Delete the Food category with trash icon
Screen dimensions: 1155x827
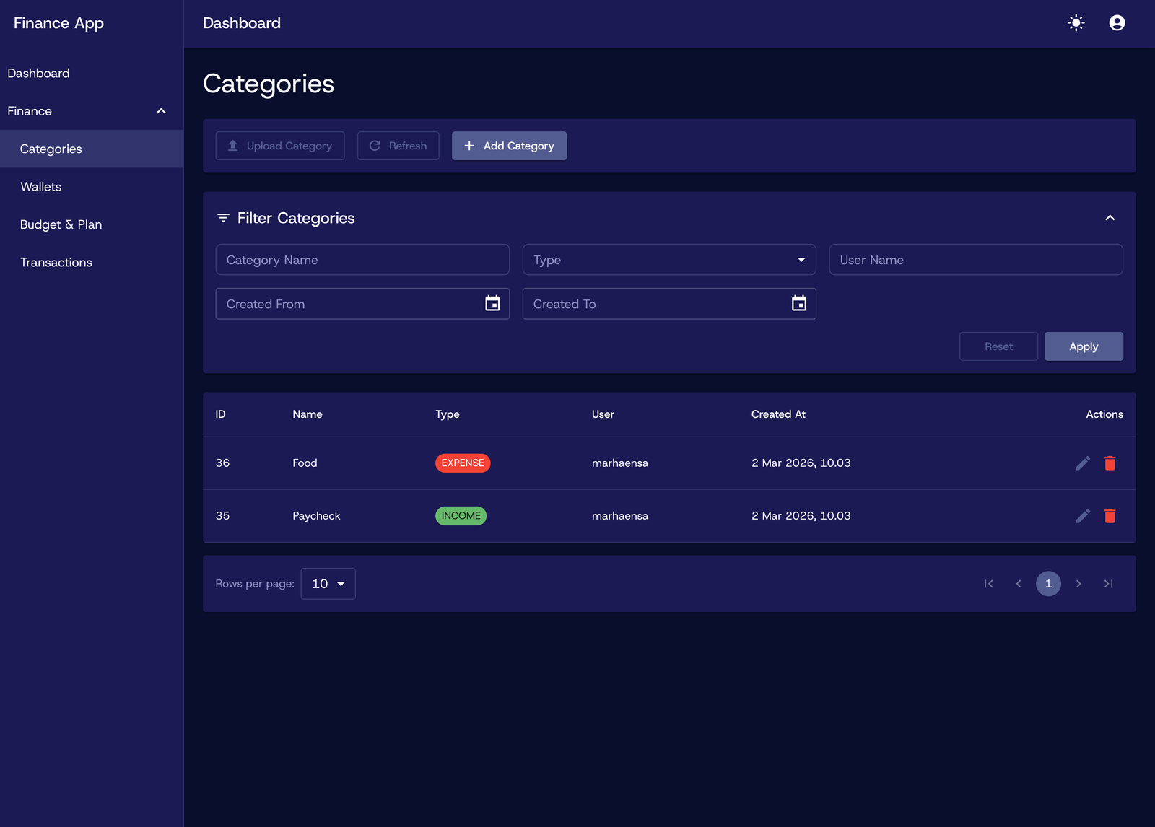coord(1110,463)
